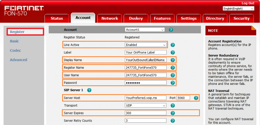Open the Codec sidebar section
The width and height of the screenshot is (260, 125).
coord(15,51)
